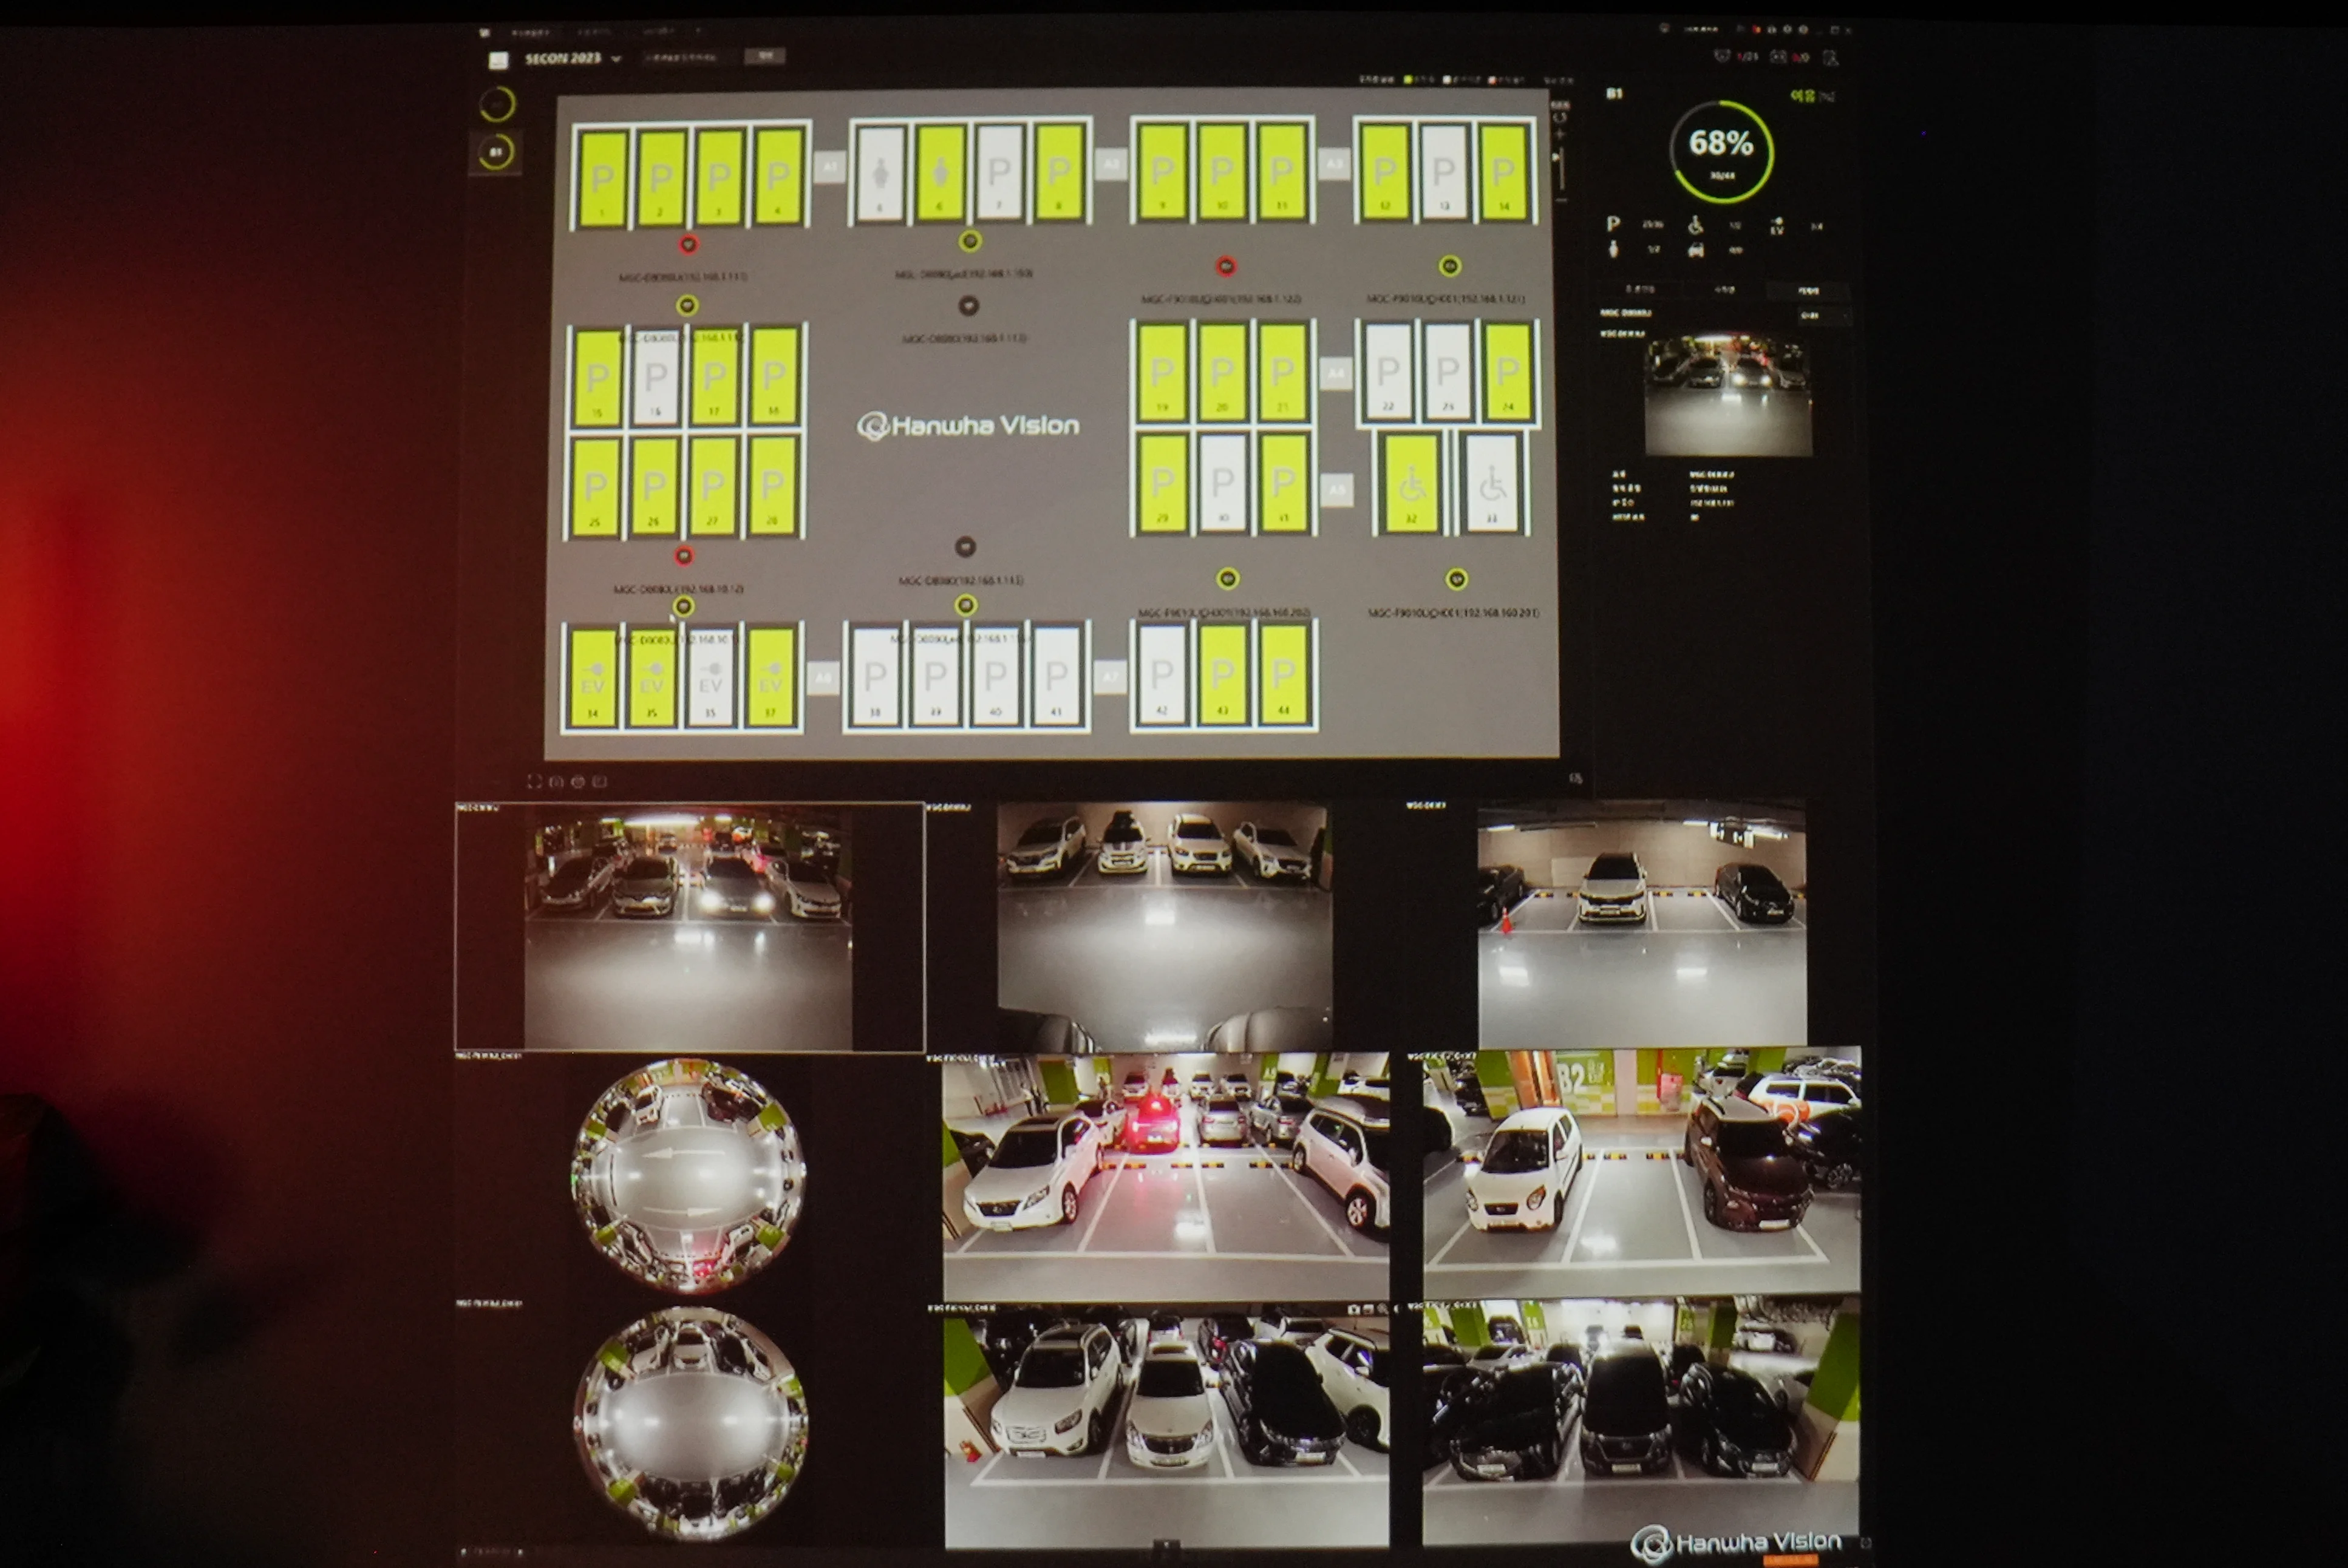Click the women-only parking stat icon in the side panel
The image size is (2348, 1568).
1613,249
